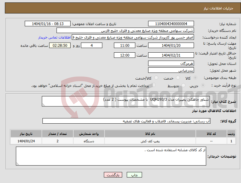
Task: Click the ردیف column header
Action: pos(231,134)
